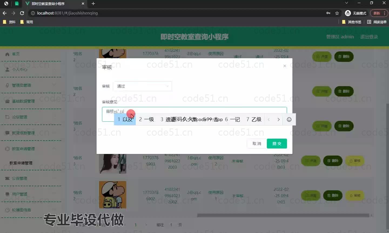Expand 个人中心 sidebar menu
The height and width of the screenshot is (233, 389).
pos(31,70)
